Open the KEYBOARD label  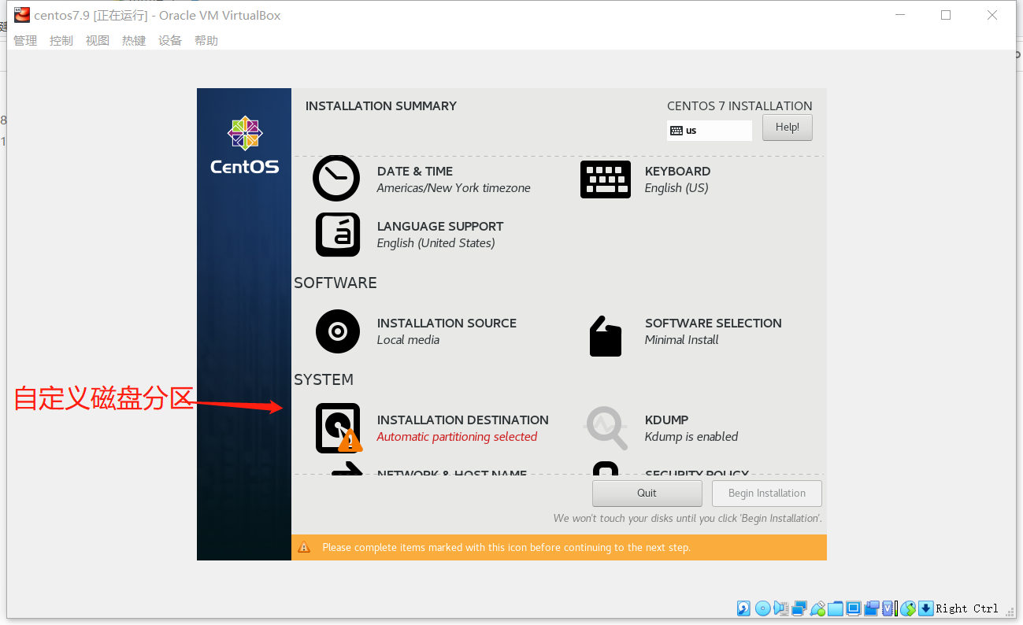tap(678, 172)
